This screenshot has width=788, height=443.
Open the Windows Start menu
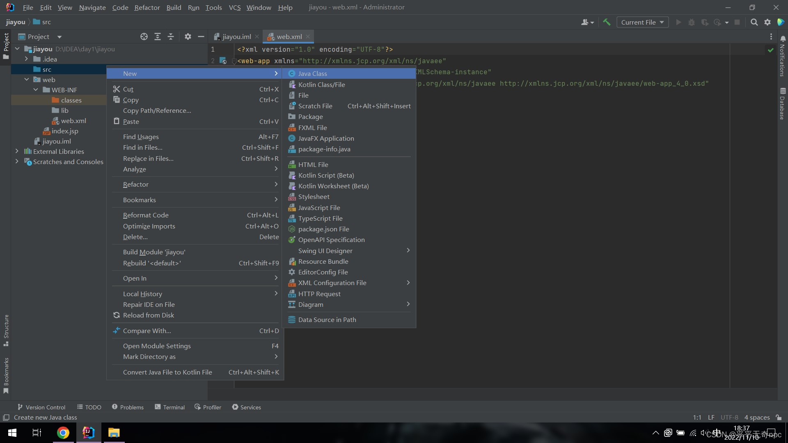[x=12, y=433]
